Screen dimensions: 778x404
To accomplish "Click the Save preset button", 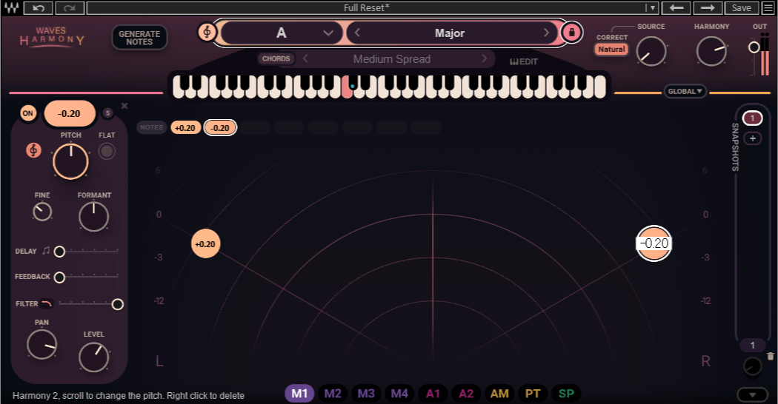I will [741, 8].
